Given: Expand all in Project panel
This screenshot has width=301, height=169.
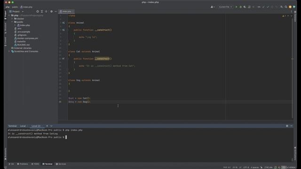Looking at the screenshot, I should click(42, 11).
